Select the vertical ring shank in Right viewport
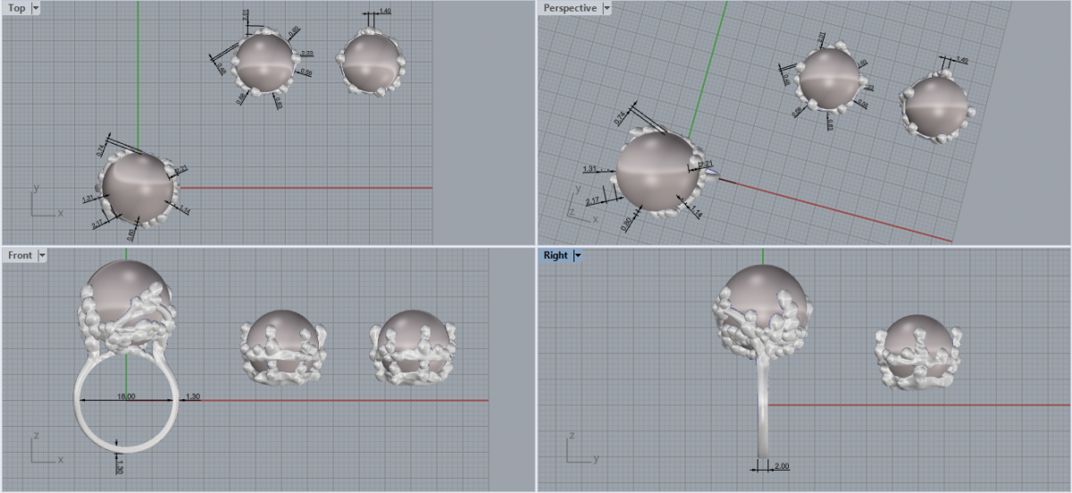 pos(762,406)
